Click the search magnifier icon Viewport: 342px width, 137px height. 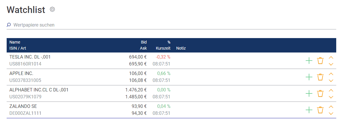[x=9, y=25]
